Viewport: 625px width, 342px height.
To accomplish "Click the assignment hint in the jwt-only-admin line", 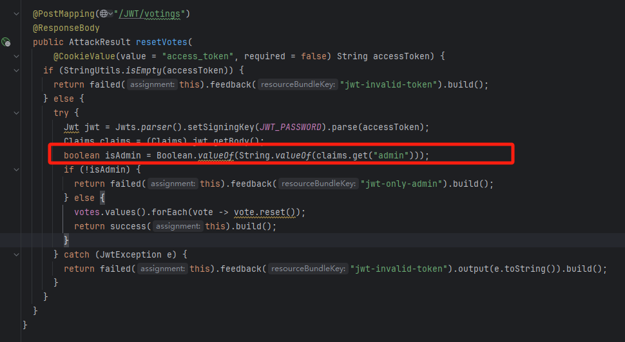I will [x=173, y=184].
